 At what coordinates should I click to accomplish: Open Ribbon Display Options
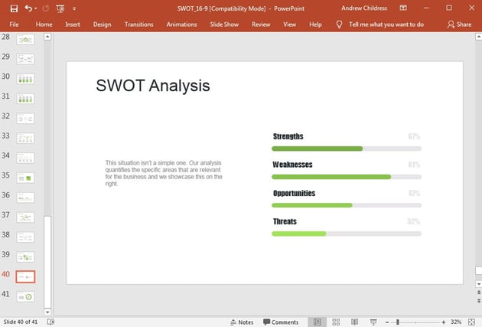point(405,8)
